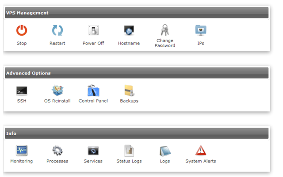Open the Hostname settings icon

[x=129, y=30]
